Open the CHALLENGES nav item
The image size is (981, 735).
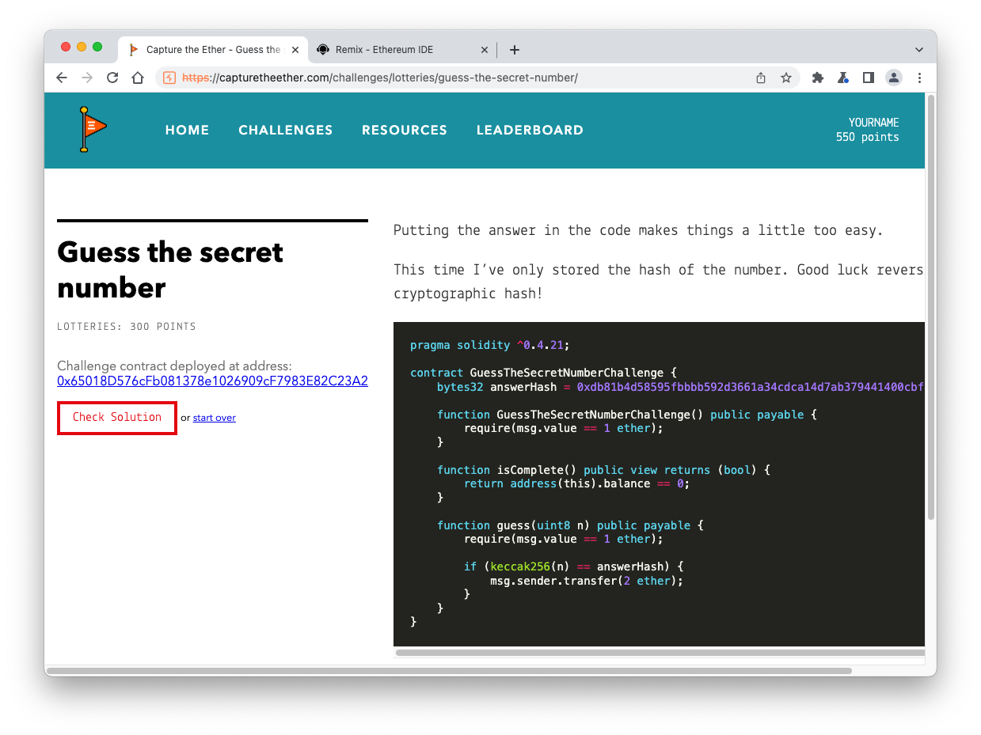pos(286,130)
